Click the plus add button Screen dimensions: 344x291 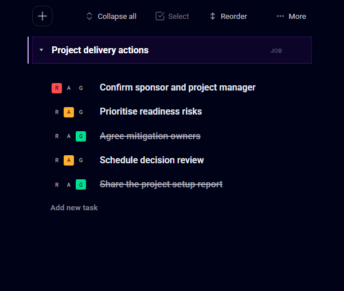click(42, 16)
